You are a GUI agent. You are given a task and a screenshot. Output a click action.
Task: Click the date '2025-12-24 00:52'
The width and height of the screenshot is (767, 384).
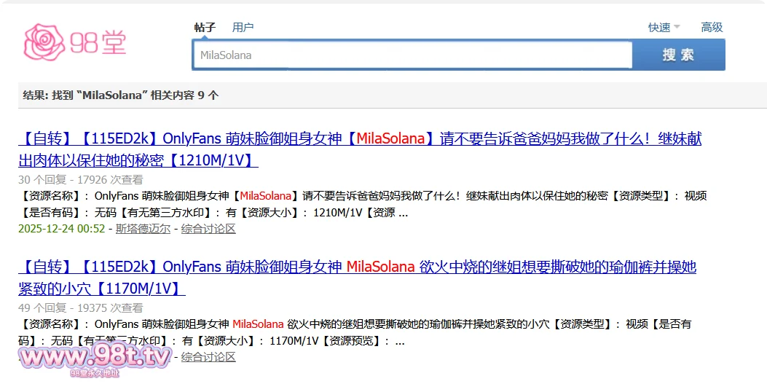point(62,229)
